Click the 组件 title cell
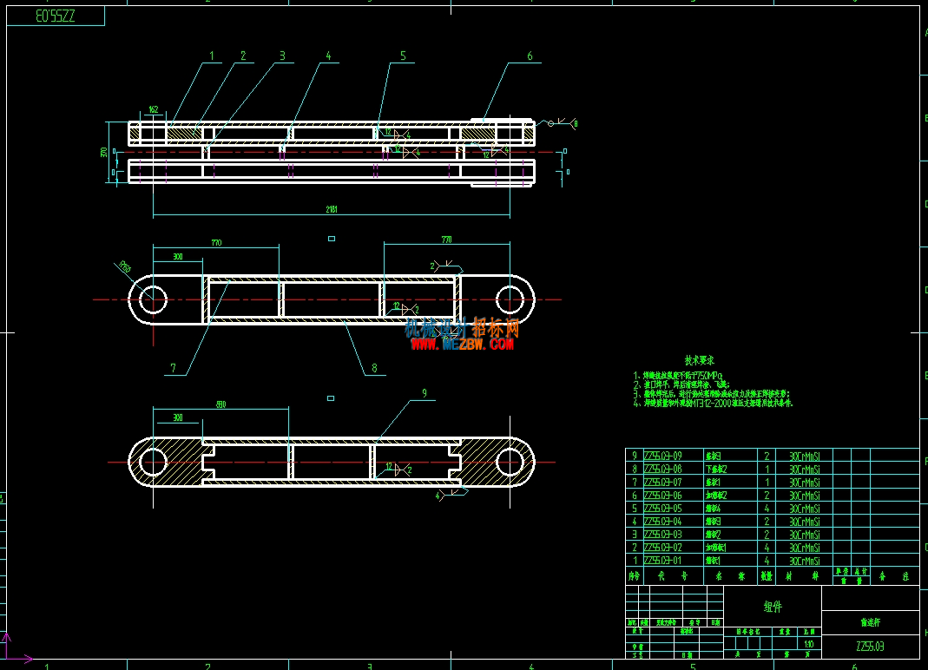The height and width of the screenshot is (670, 928). (773, 607)
